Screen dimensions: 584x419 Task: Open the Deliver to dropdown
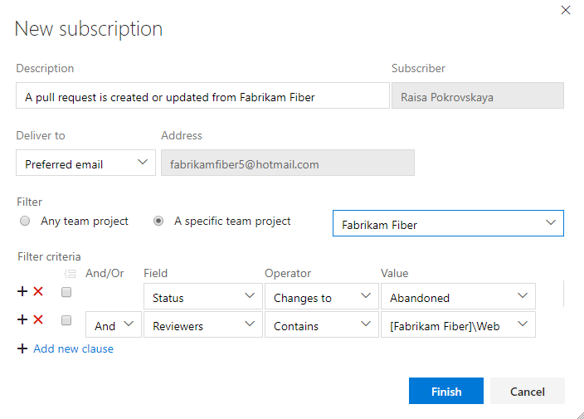pos(85,163)
